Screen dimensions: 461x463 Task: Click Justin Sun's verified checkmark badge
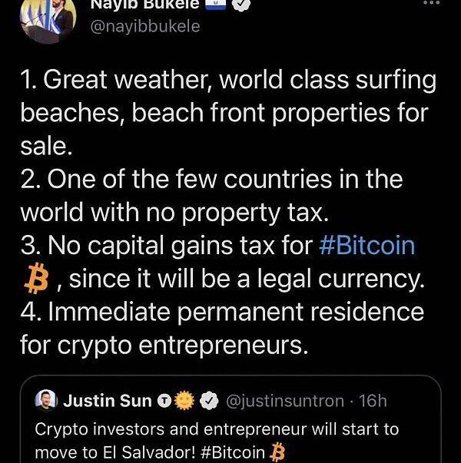(x=209, y=401)
